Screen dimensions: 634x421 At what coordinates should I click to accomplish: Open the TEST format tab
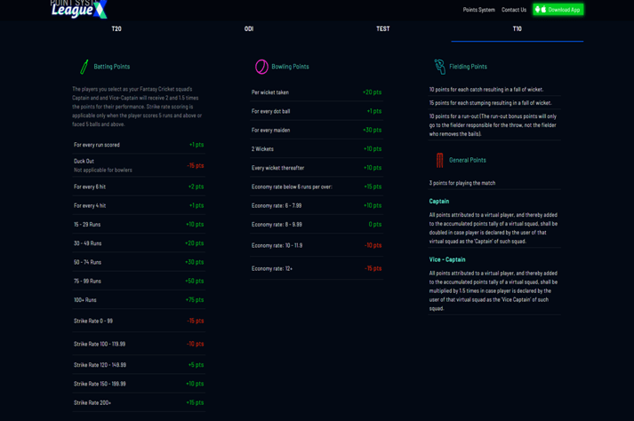[x=382, y=29]
